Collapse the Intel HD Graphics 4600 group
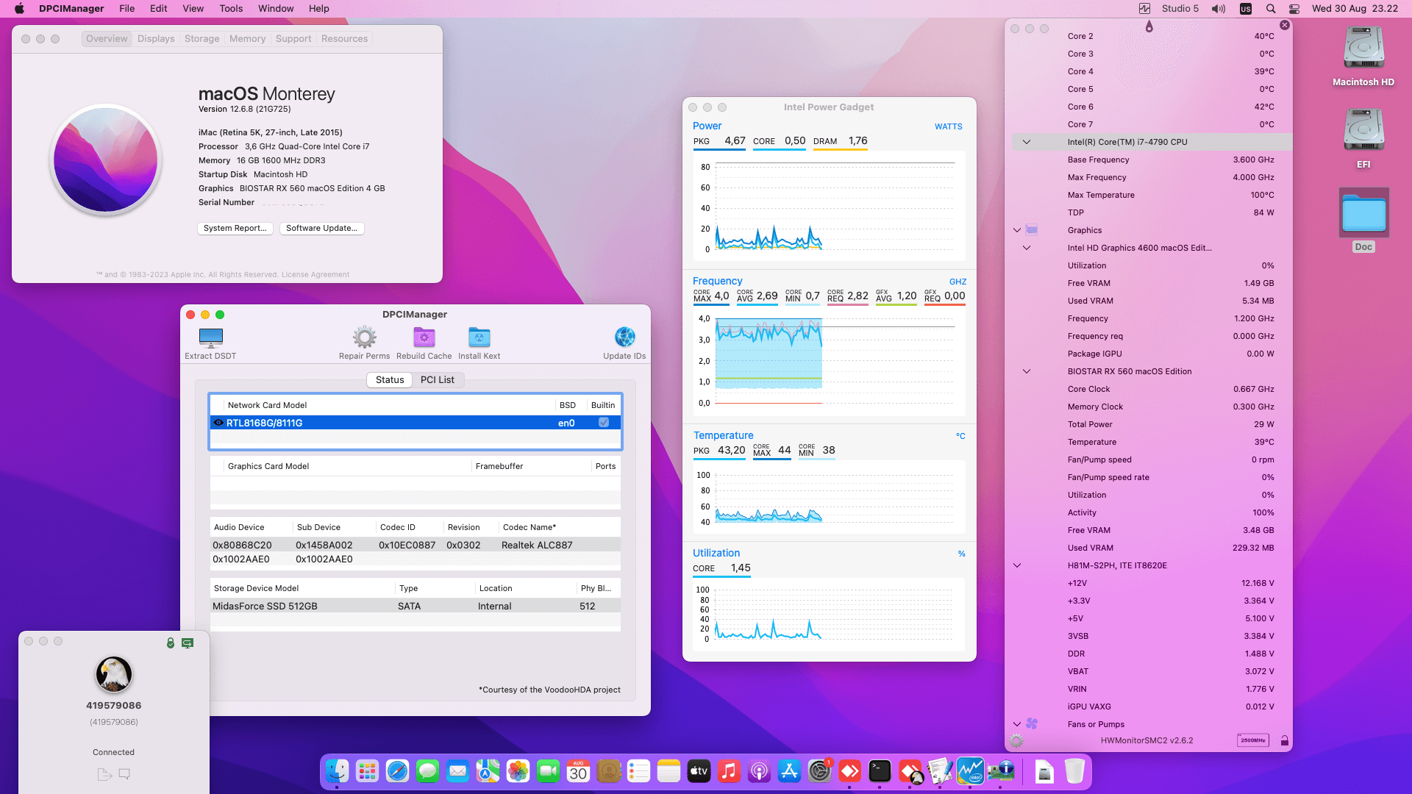Viewport: 1412px width, 794px height. point(1027,248)
